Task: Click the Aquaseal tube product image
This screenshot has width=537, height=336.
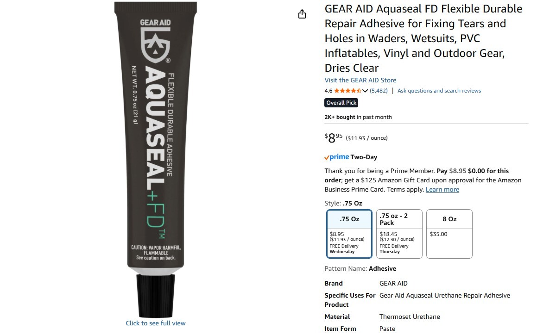Action: pos(156,160)
